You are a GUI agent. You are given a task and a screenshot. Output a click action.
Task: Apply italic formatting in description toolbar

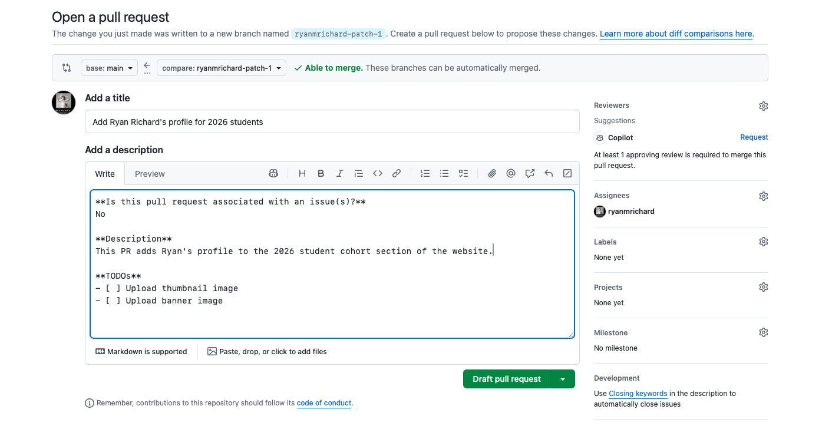340,173
